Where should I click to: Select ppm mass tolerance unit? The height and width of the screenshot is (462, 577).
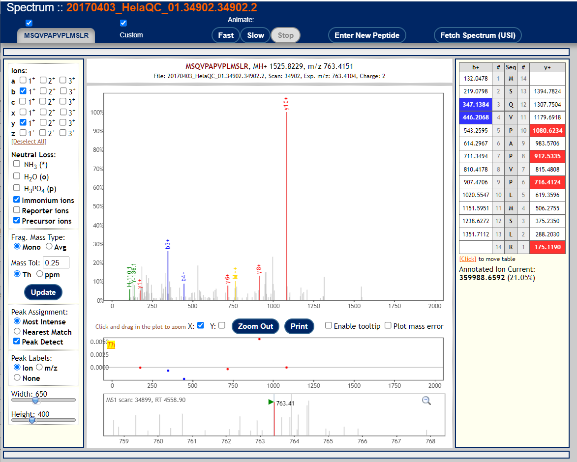click(39, 274)
